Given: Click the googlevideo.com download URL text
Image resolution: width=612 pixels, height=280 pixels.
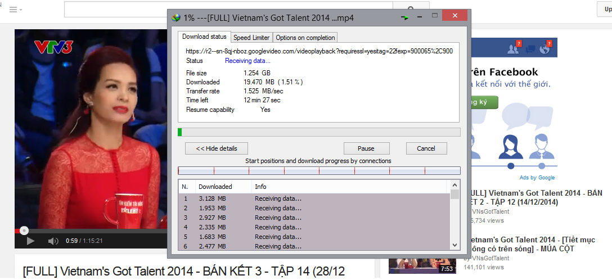Looking at the screenshot, I should pos(319,51).
